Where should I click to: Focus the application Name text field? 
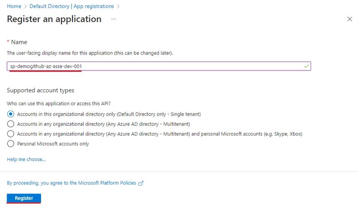(159, 66)
